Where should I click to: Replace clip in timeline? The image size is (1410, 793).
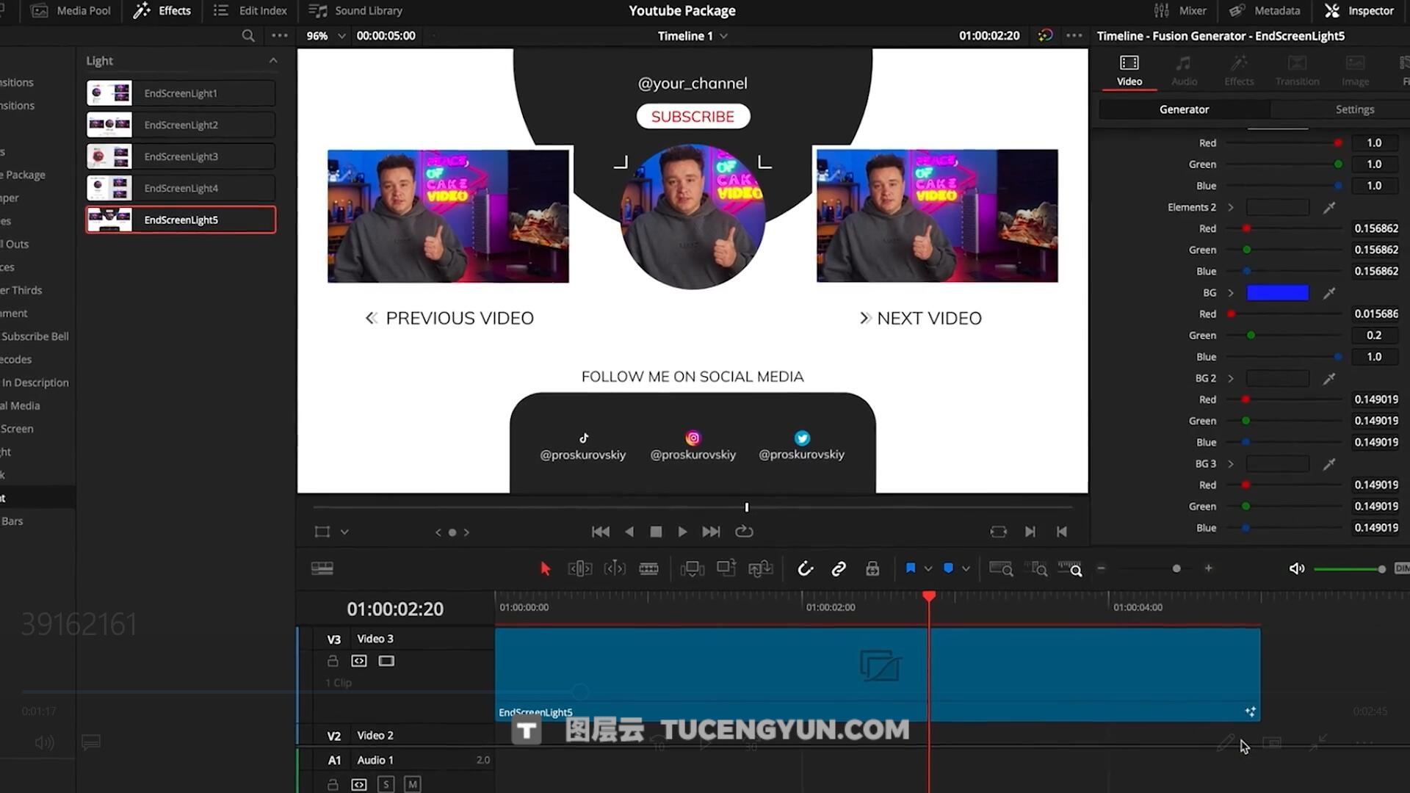760,568
